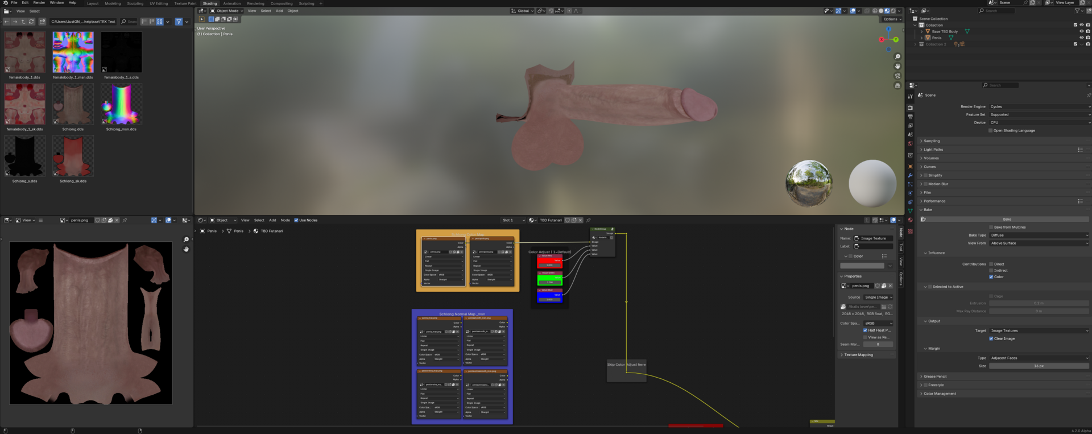The image size is (1092, 434).
Task: Open the Tool properties tab icon
Action: pyautogui.click(x=910, y=96)
